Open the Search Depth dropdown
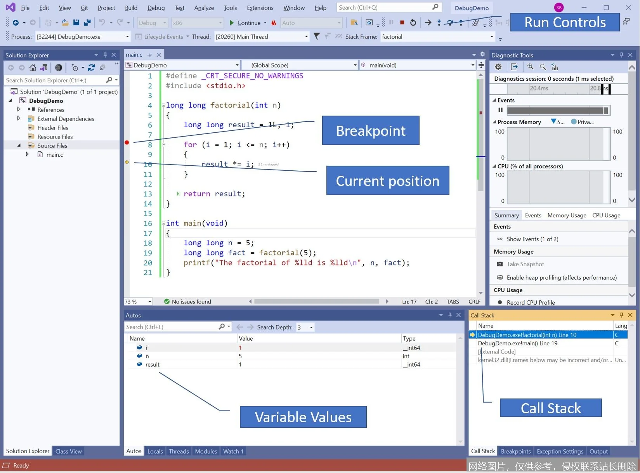The width and height of the screenshot is (640, 473). (x=311, y=327)
